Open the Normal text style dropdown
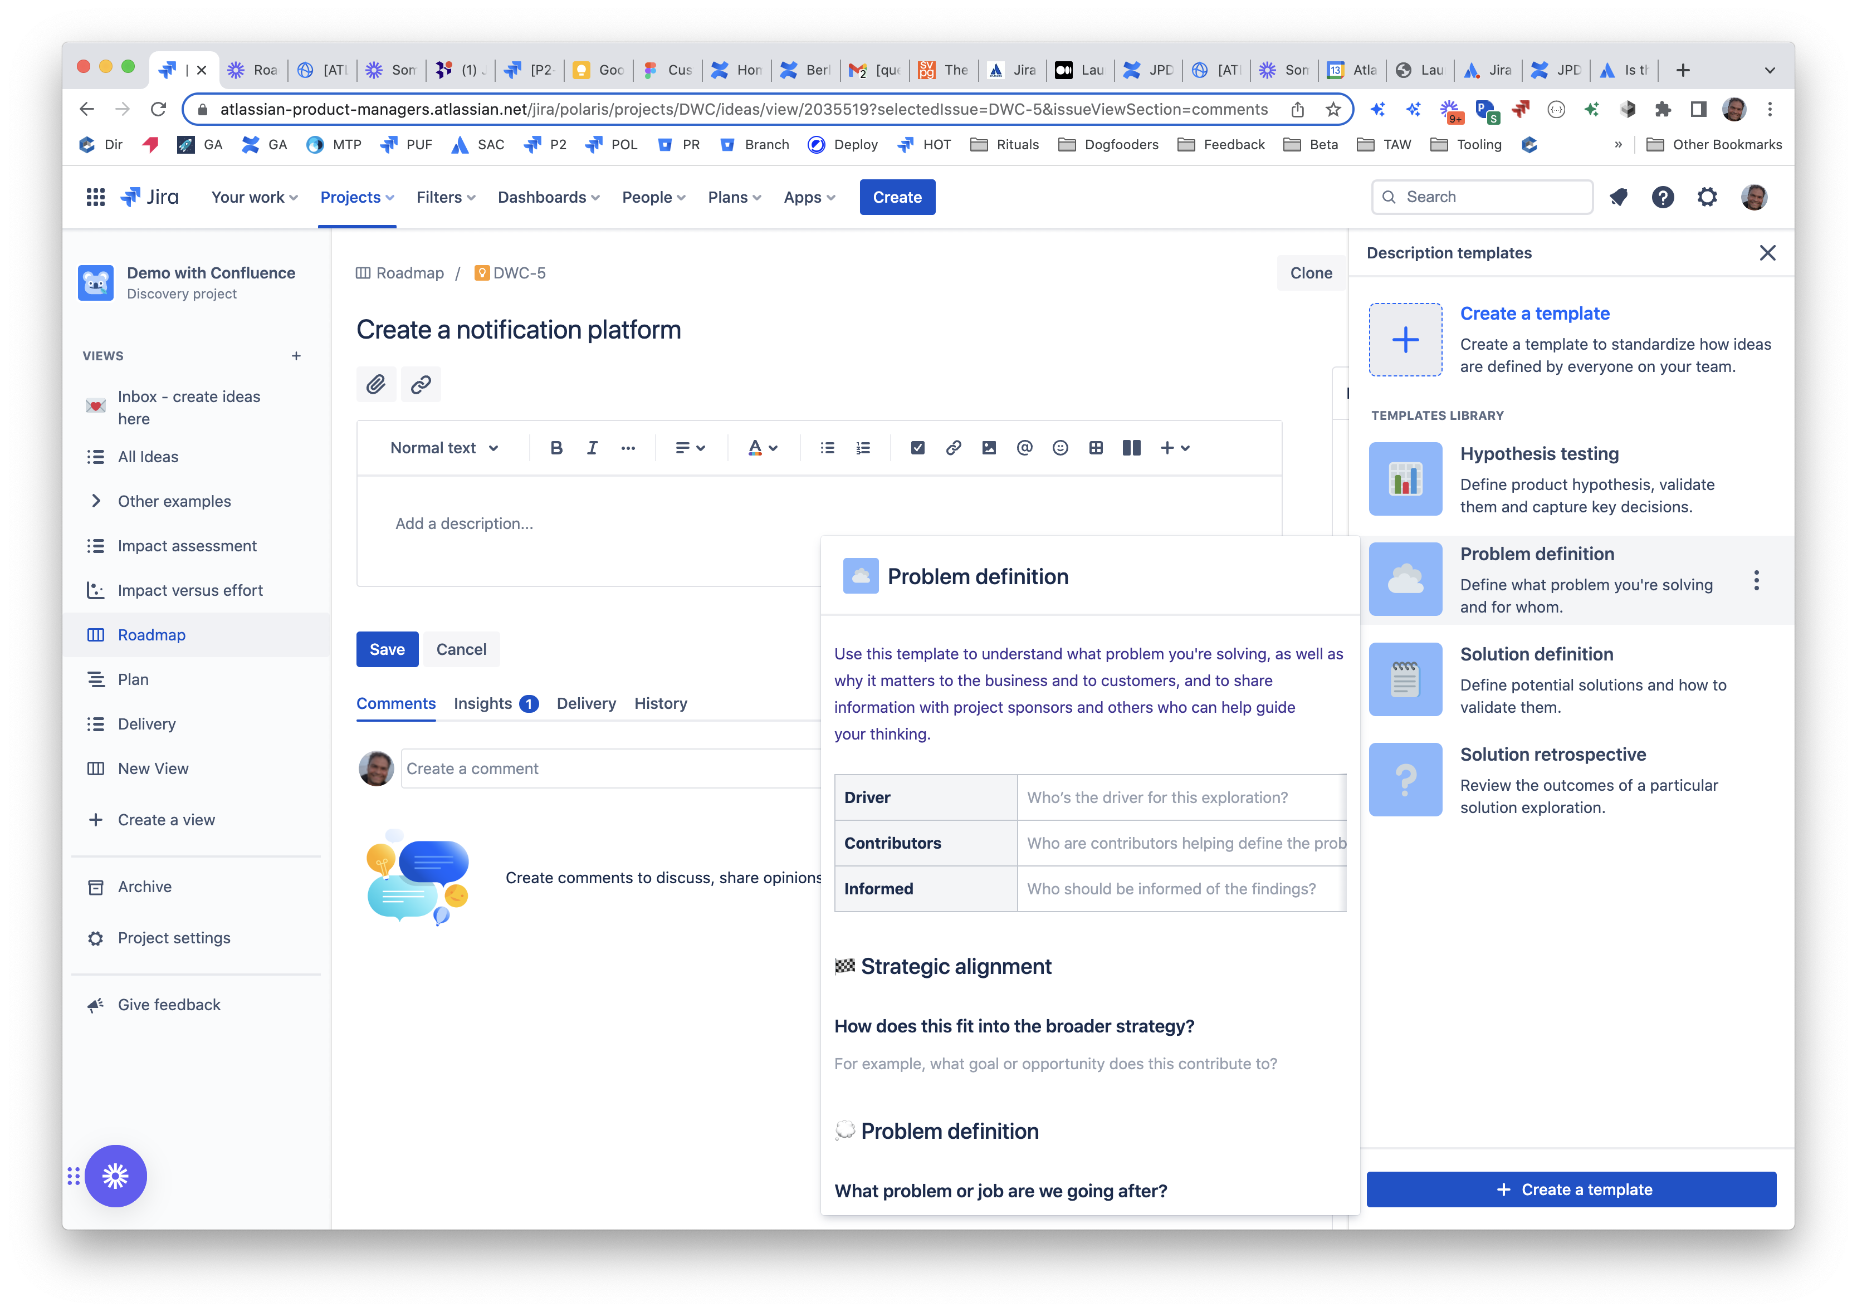Screen dimensions: 1857x1312 [x=444, y=448]
